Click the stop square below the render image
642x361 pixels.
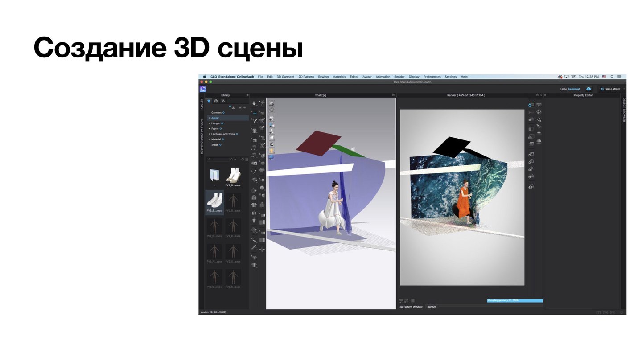pos(412,301)
